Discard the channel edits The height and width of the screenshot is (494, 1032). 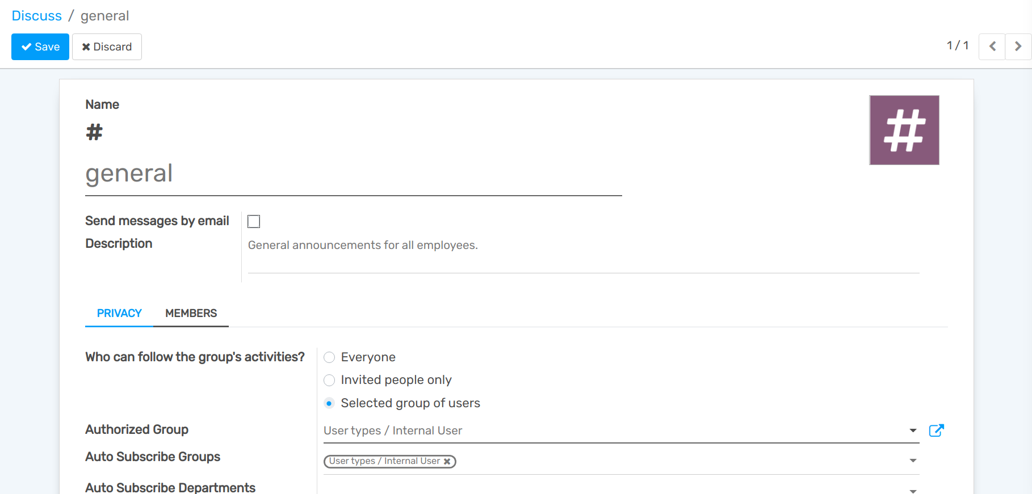107,47
